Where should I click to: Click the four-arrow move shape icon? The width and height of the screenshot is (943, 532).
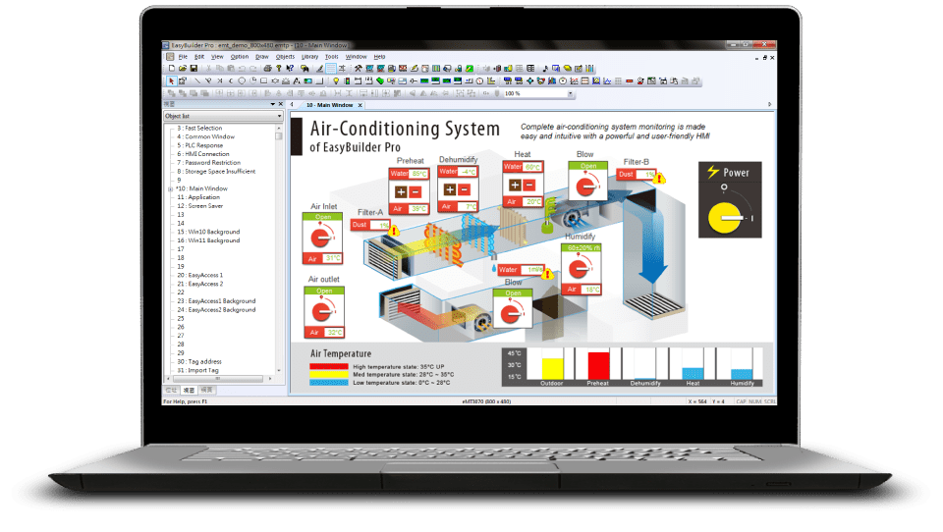click(x=529, y=80)
